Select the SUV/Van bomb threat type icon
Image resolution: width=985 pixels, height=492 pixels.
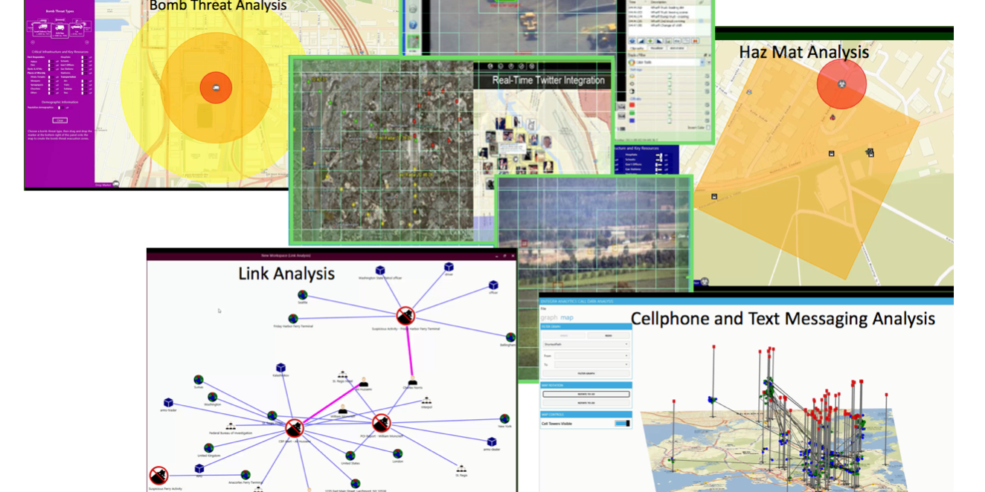(x=60, y=30)
